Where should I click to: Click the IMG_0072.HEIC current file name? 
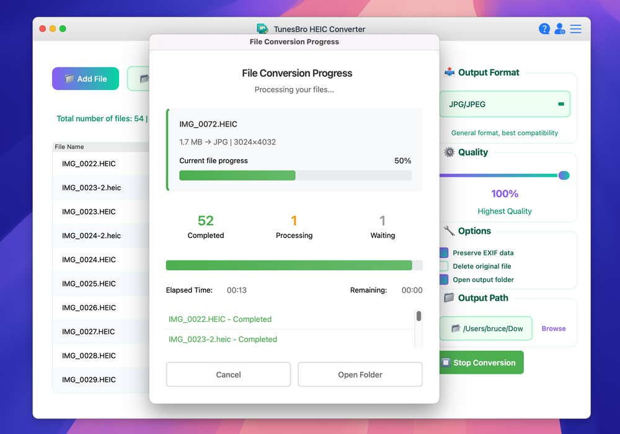point(208,124)
